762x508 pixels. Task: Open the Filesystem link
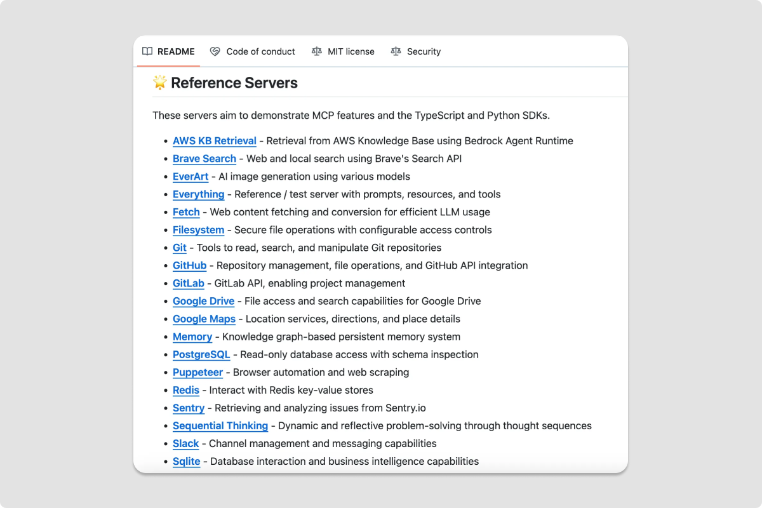pyautogui.click(x=198, y=230)
